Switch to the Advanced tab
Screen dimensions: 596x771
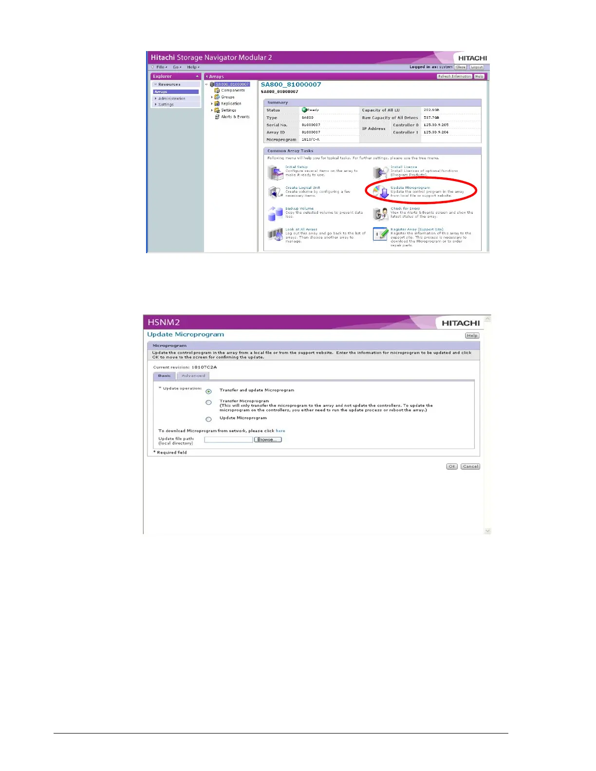coord(193,376)
